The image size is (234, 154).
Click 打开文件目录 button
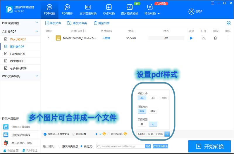coord(160,146)
